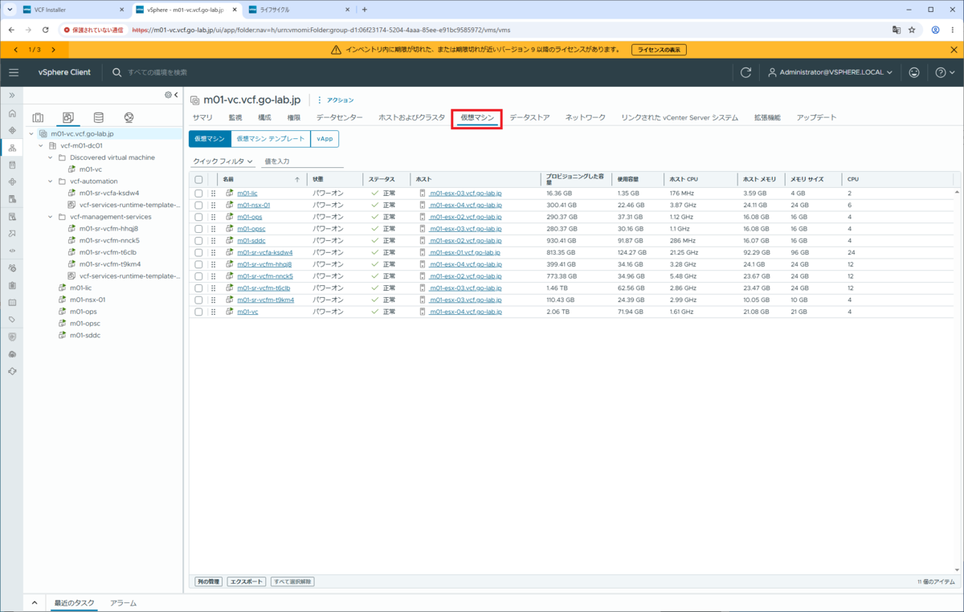Check the checkbox for the m01-sr-vcfa-ksdw4 row
Image resolution: width=964 pixels, height=612 pixels.
tap(198, 252)
